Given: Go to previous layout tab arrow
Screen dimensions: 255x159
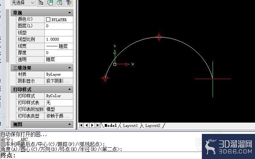Looking at the screenshot, I should coord(87,125).
